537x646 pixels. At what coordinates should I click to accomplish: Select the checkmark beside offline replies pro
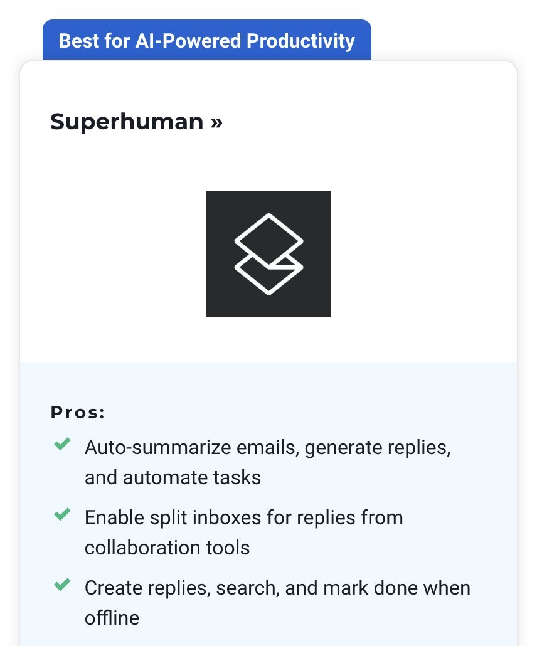(x=62, y=585)
